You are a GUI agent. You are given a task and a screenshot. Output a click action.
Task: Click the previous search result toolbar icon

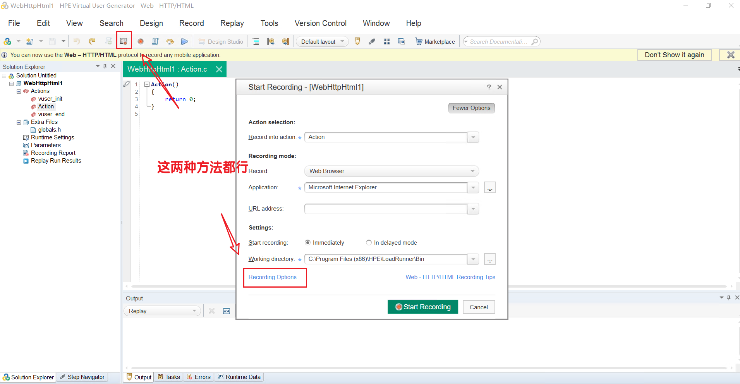(271, 41)
